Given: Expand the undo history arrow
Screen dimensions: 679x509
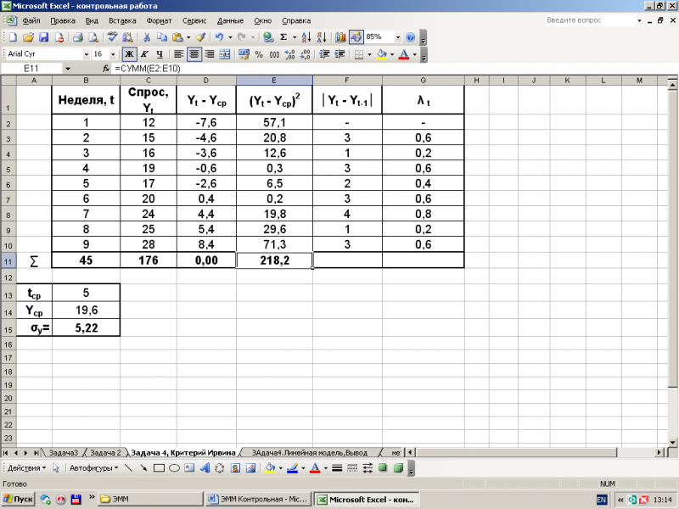Looking at the screenshot, I should [x=230, y=37].
